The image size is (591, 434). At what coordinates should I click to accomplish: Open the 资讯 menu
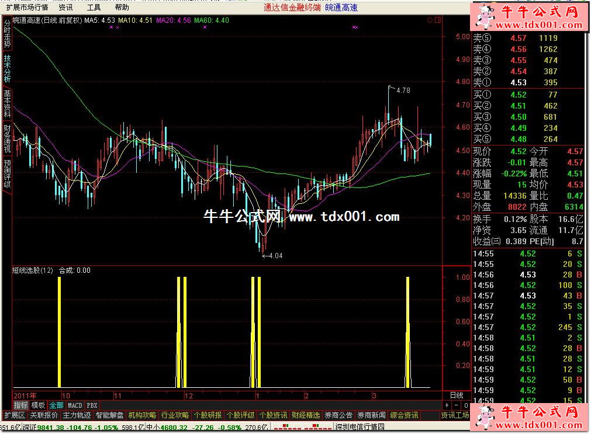65,8
